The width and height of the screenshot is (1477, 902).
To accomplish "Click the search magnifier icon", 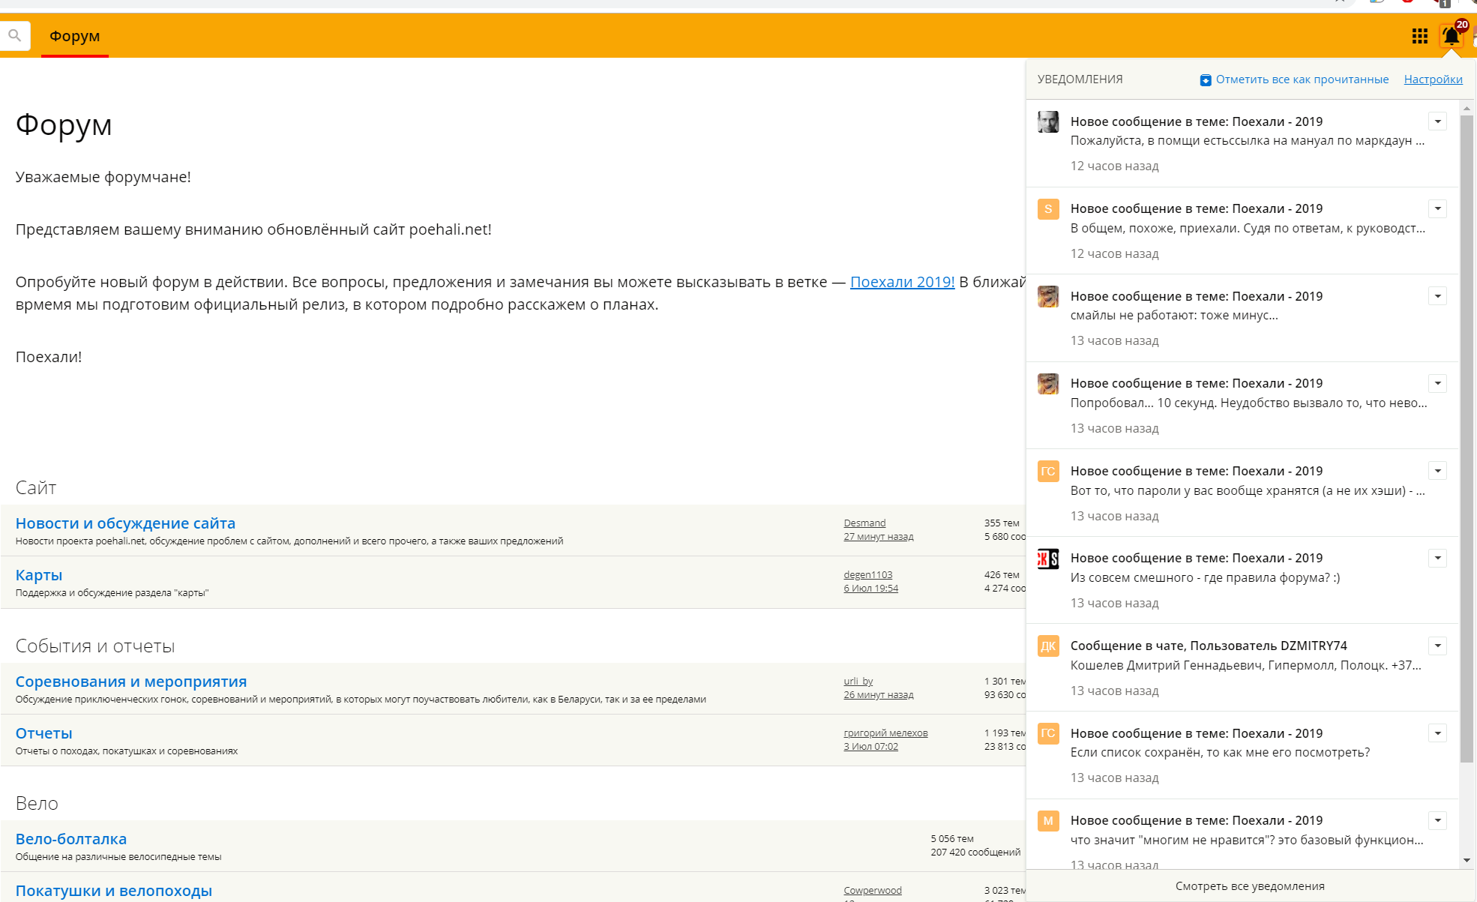I will pos(14,35).
